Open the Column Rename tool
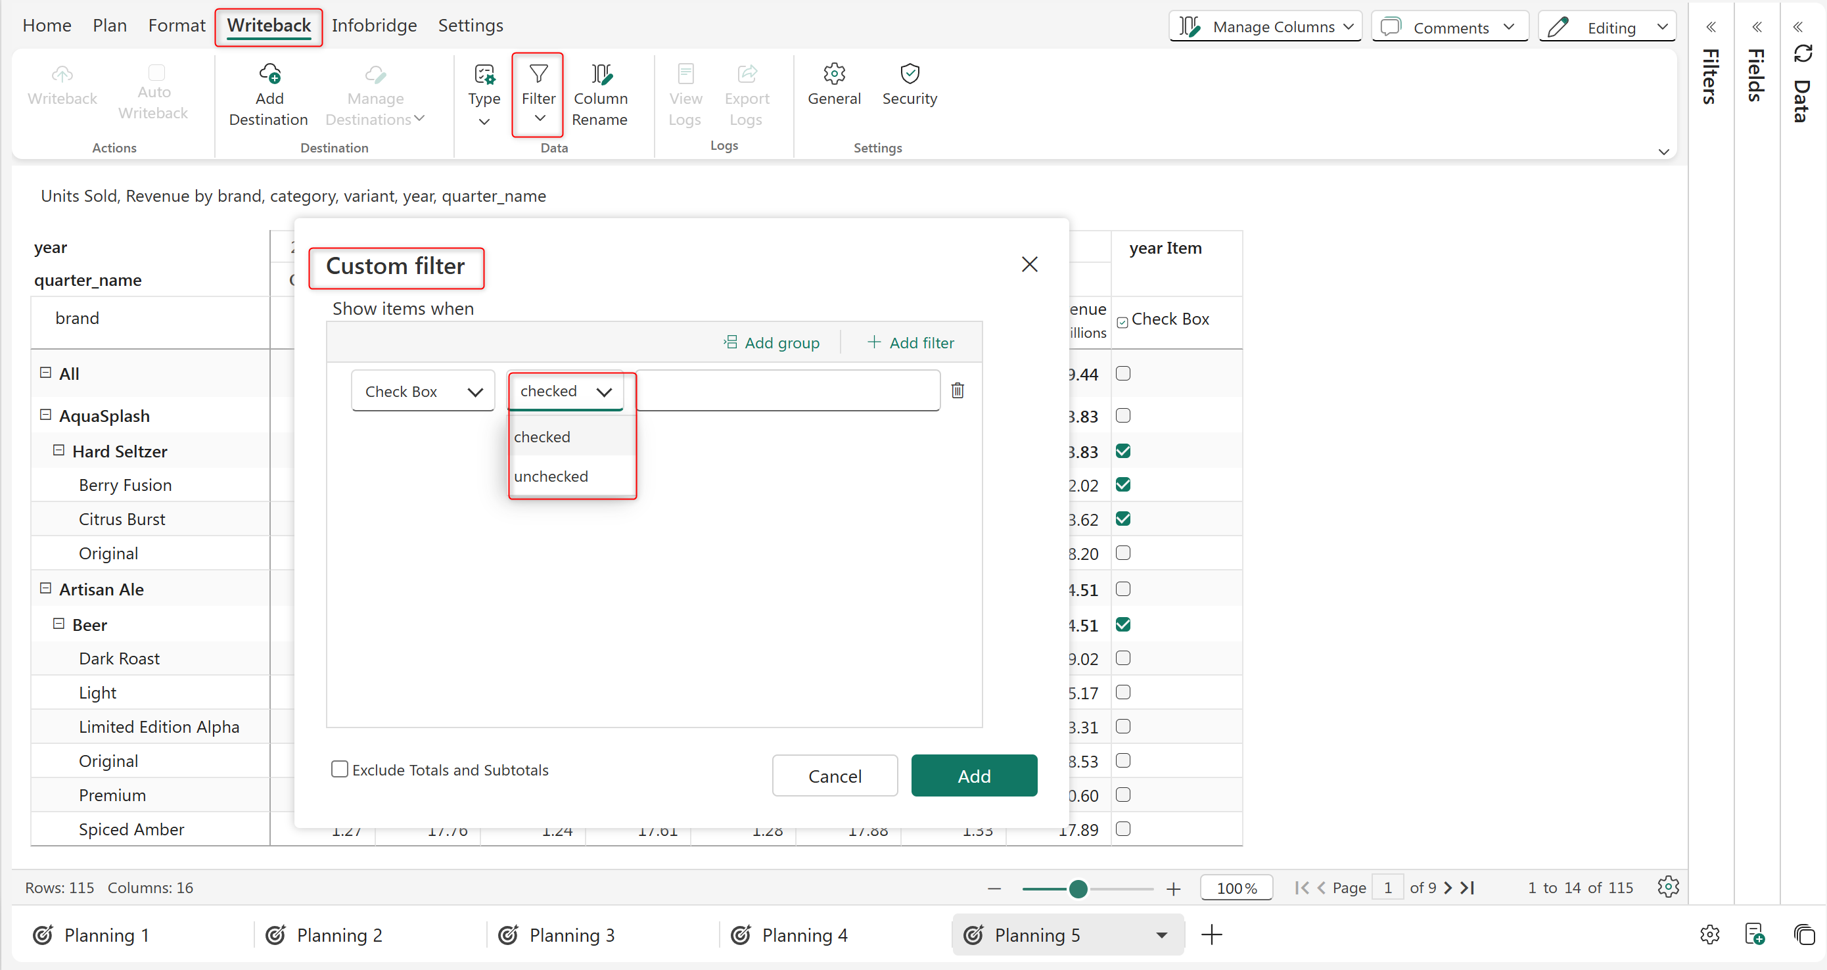This screenshot has height=970, width=1827. (600, 95)
